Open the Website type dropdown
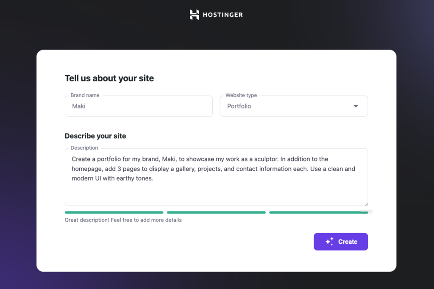Viewport: 434px width, 289px height. [294, 106]
